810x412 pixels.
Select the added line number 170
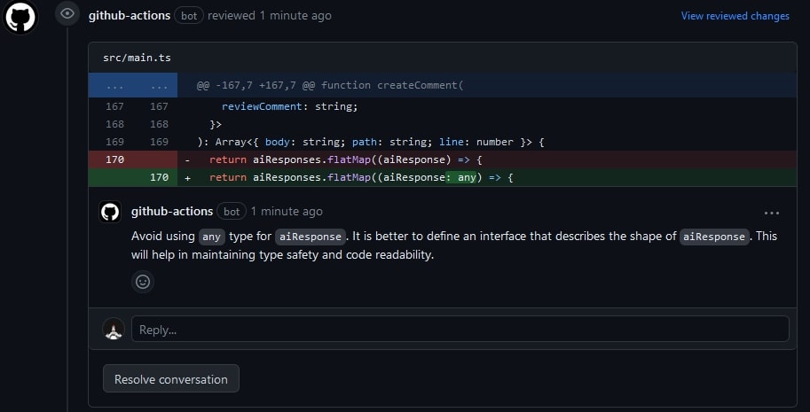click(x=159, y=177)
